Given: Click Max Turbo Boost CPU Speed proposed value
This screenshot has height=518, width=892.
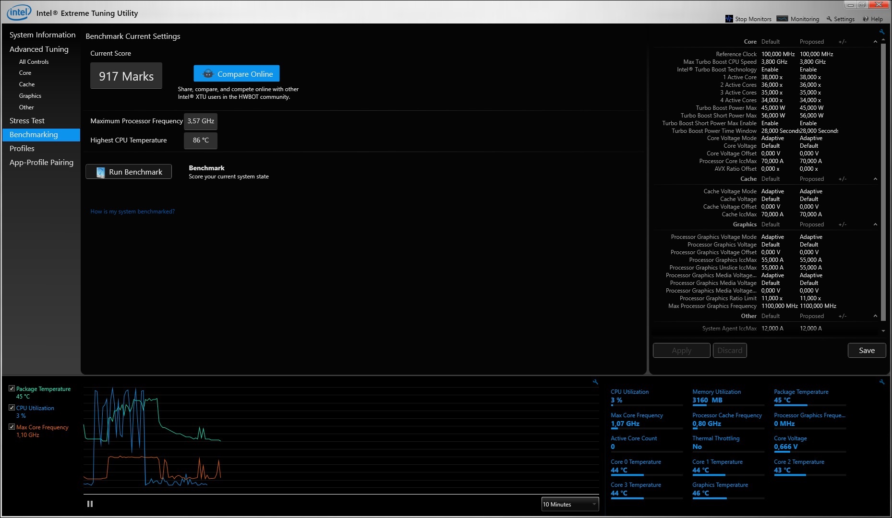Looking at the screenshot, I should (812, 62).
